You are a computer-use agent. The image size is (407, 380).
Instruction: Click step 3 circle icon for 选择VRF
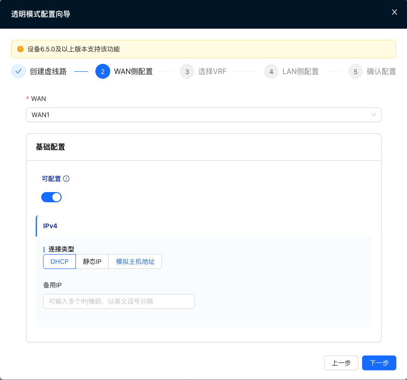click(x=187, y=72)
